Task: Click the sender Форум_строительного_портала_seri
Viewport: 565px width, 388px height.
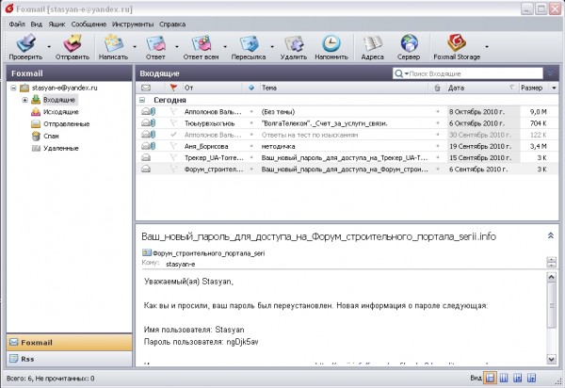Action: click(208, 253)
